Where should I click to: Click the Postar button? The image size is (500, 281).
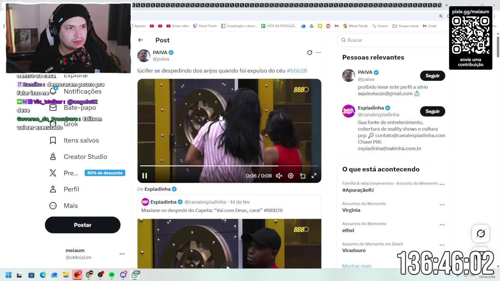pyautogui.click(x=82, y=225)
